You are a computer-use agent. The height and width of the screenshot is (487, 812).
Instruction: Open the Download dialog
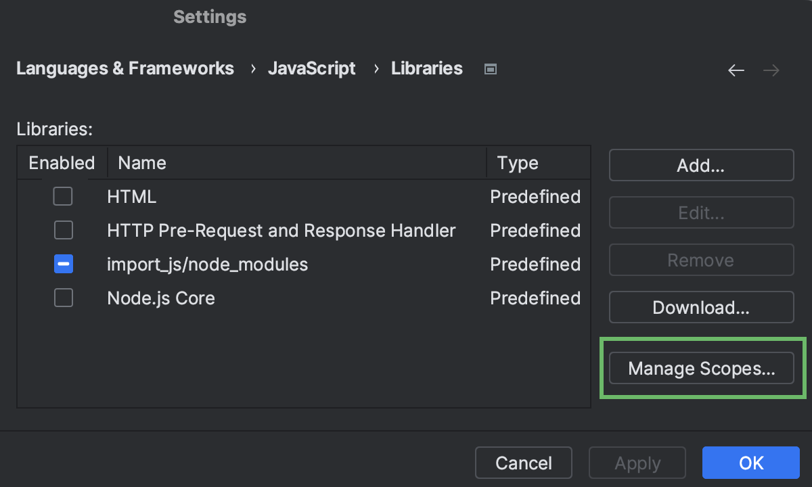point(701,307)
